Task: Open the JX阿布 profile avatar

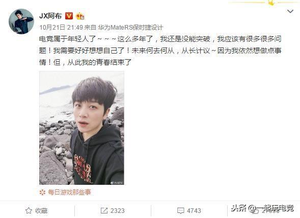Action: point(21,21)
